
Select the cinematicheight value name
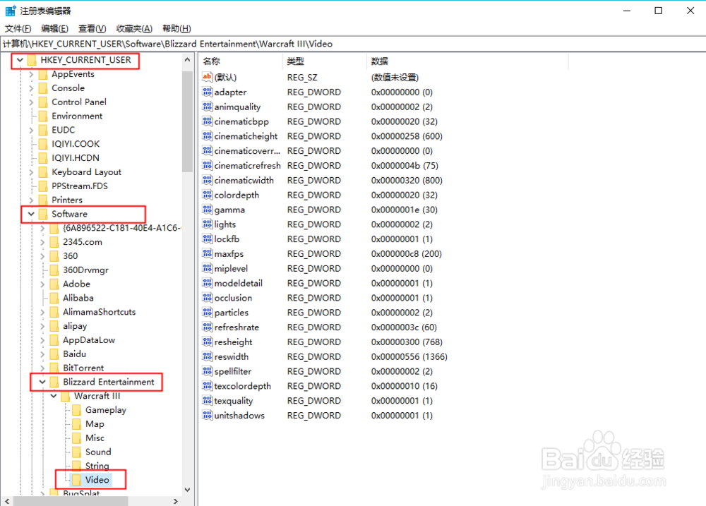(246, 136)
